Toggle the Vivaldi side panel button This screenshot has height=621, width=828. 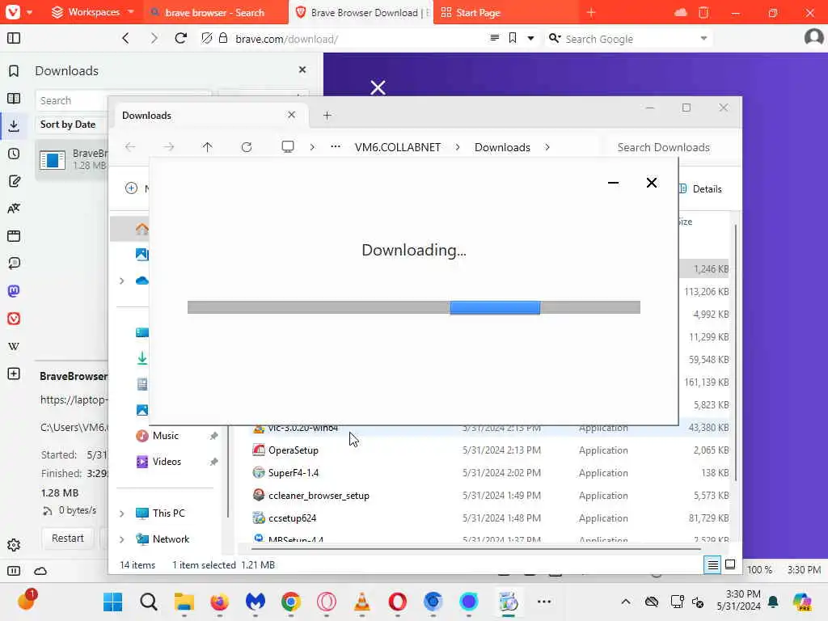pos(14,38)
